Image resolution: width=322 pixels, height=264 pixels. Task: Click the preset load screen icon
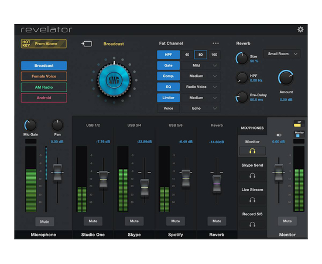[x=87, y=43]
